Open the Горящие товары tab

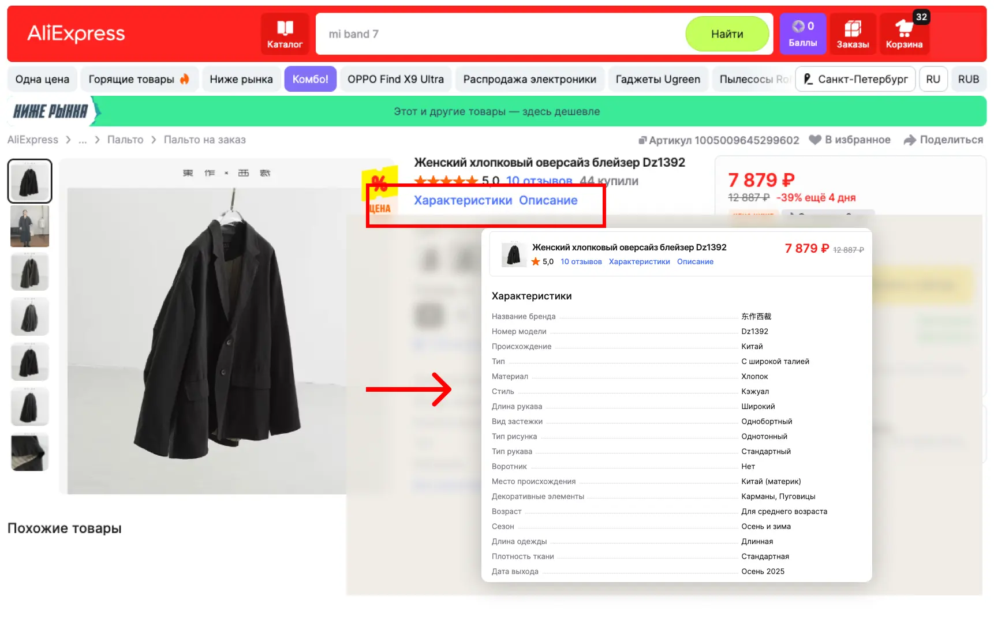coord(139,79)
